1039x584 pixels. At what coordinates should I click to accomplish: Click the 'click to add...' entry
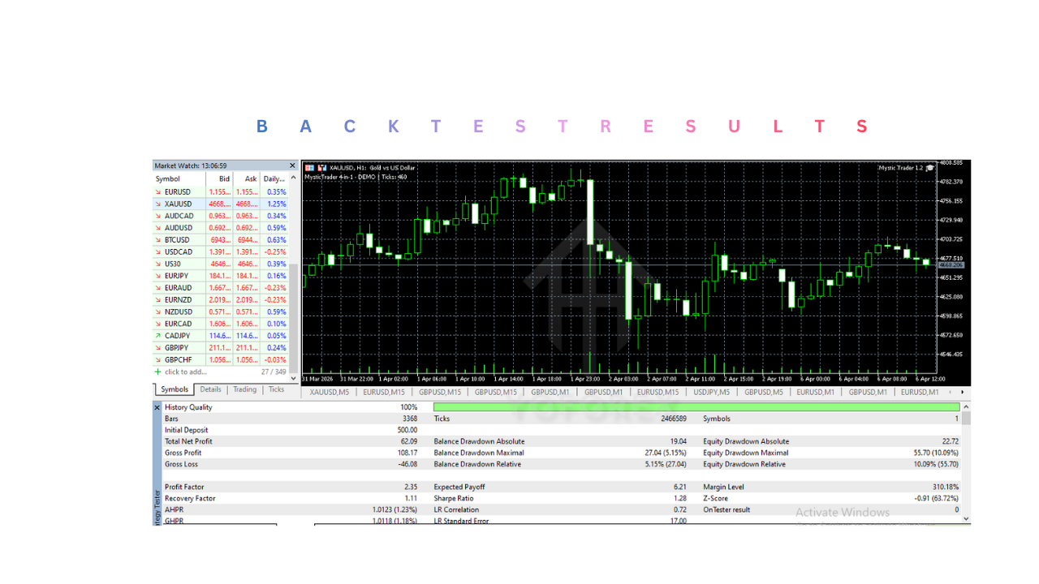point(184,371)
